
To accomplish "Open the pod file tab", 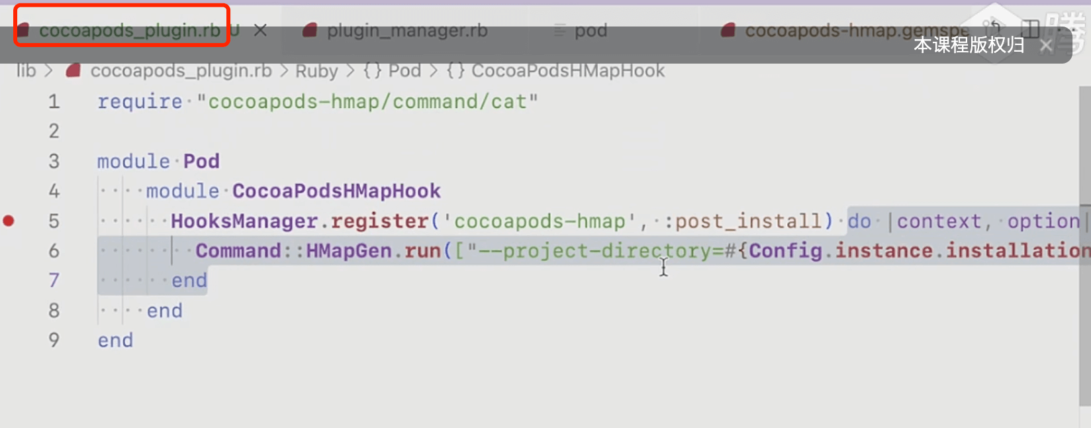I will 590,30.
